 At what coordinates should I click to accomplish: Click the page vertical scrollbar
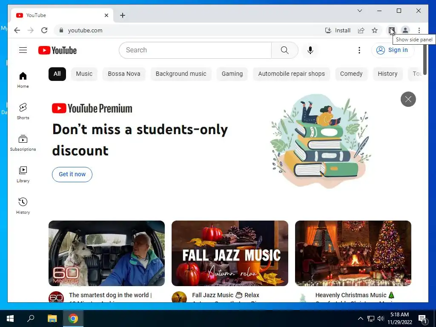coord(425,57)
